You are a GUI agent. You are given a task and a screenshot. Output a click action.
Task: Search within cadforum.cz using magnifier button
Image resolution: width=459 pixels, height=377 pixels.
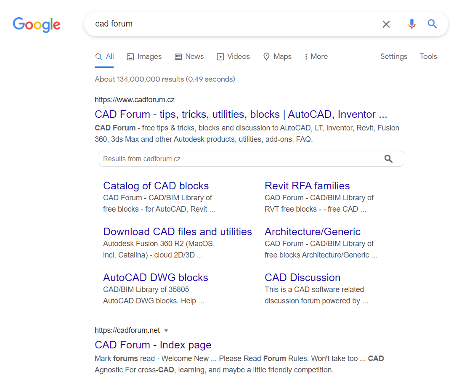click(x=388, y=159)
